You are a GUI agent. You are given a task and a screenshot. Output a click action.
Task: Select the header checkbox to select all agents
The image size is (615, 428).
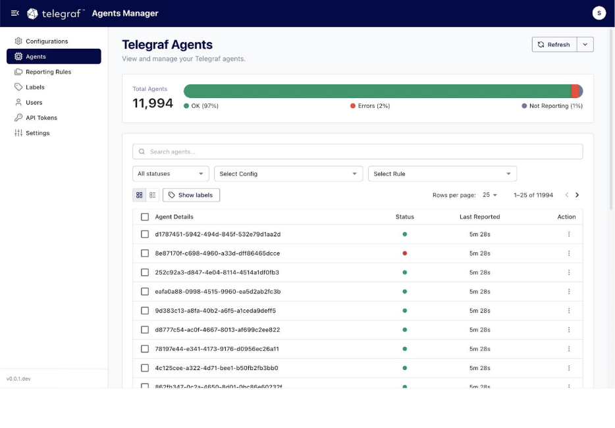pos(145,216)
